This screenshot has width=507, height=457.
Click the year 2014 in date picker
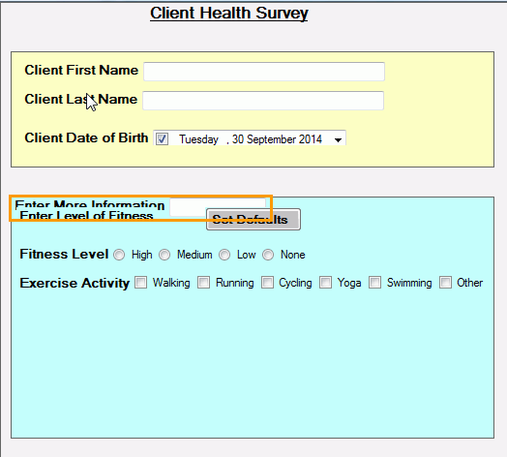coord(311,139)
